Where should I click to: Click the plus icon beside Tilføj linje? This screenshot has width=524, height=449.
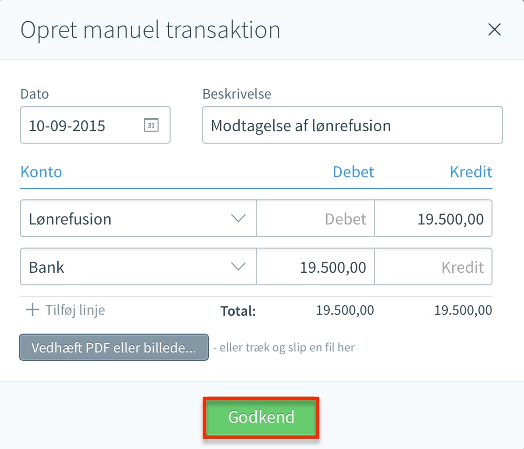click(x=33, y=310)
